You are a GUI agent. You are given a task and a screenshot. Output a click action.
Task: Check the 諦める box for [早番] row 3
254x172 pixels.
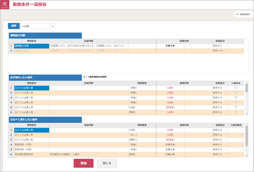click(236, 97)
